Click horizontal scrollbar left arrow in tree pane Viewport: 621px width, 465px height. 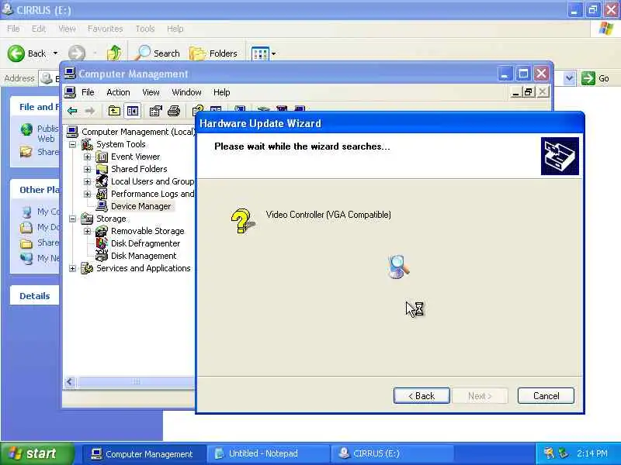click(x=70, y=381)
